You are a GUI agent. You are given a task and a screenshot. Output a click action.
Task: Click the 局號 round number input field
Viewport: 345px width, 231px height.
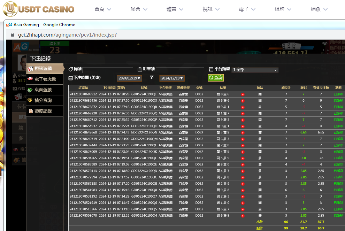[108, 70]
